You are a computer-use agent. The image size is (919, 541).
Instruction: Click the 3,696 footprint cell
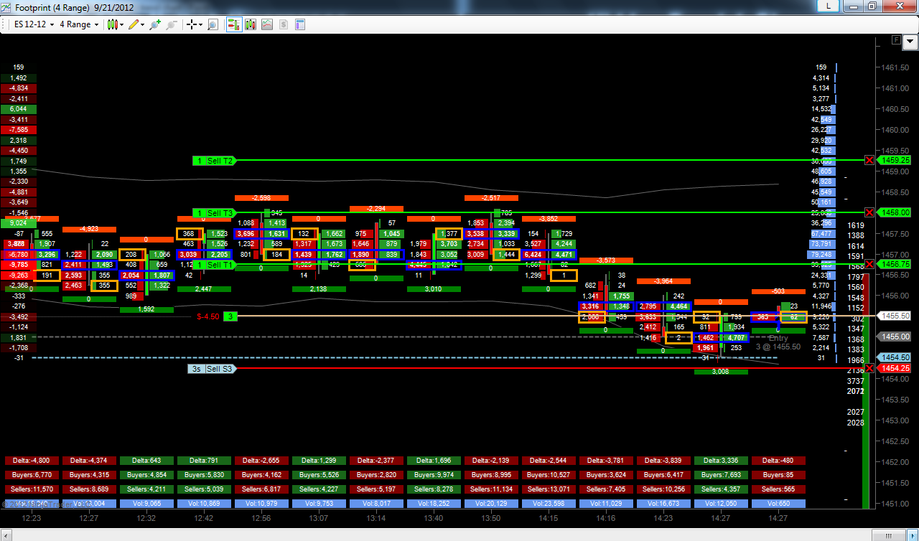pos(246,234)
